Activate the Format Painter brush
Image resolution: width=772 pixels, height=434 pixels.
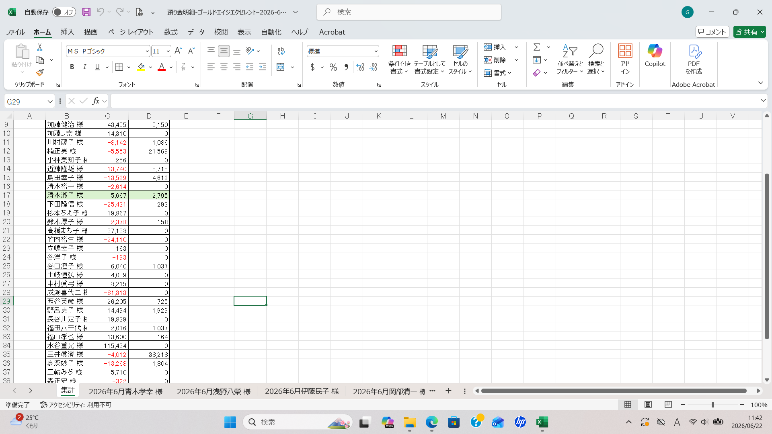40,72
